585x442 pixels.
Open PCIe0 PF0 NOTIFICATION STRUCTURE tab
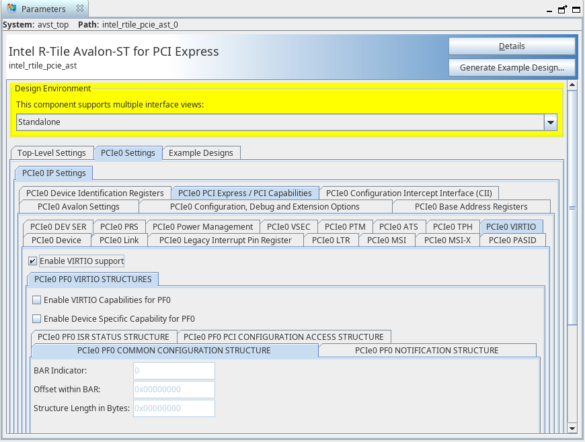coord(427,351)
